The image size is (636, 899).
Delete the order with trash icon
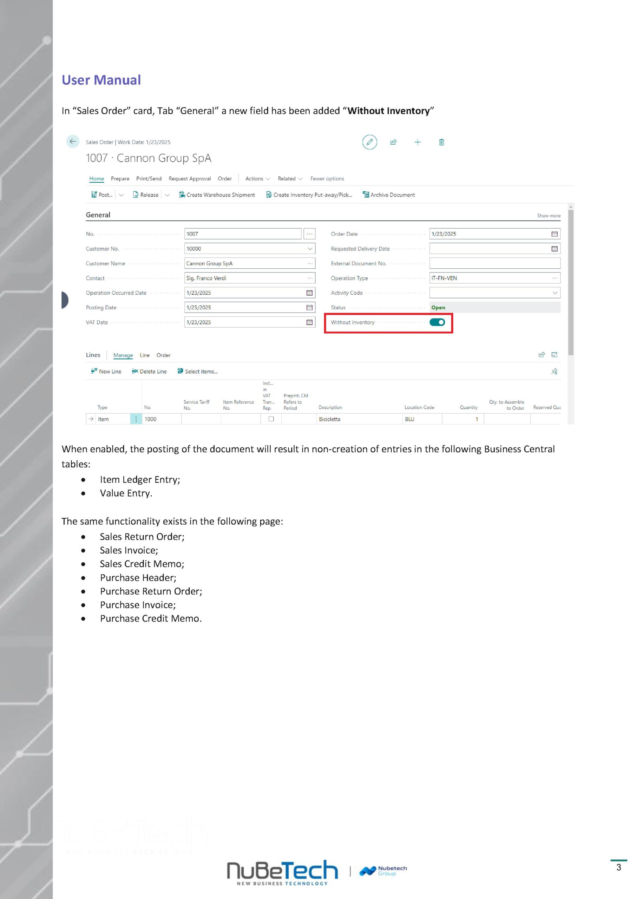tap(441, 142)
